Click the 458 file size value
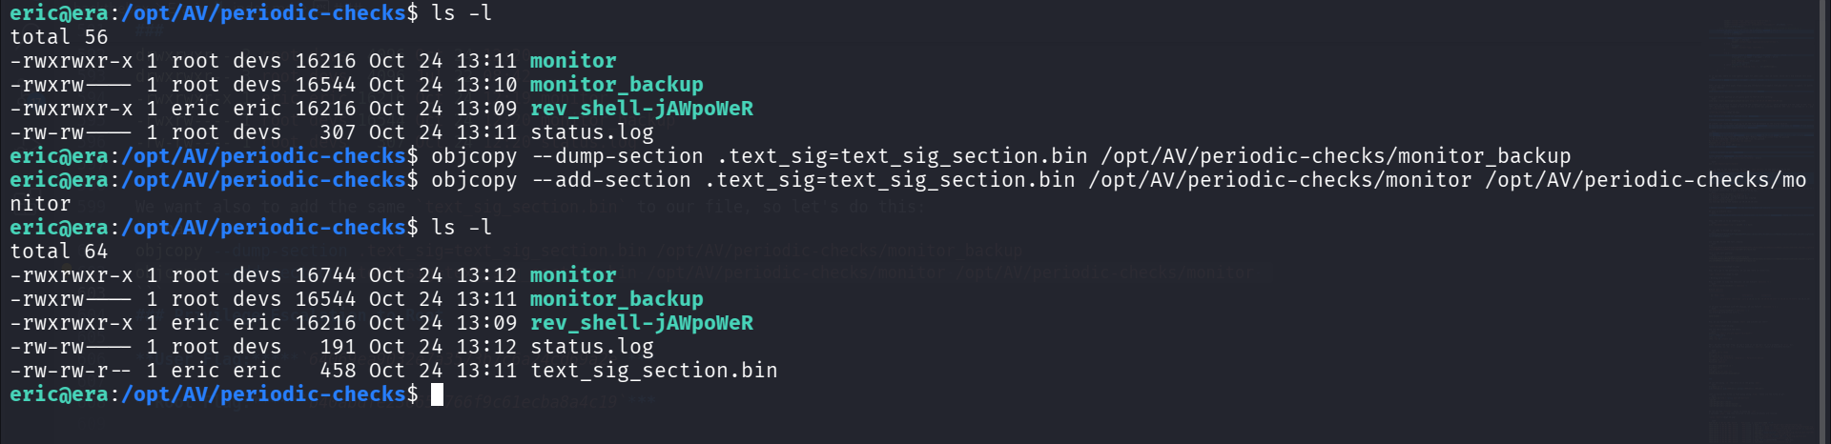The height and width of the screenshot is (444, 1831). click(338, 371)
